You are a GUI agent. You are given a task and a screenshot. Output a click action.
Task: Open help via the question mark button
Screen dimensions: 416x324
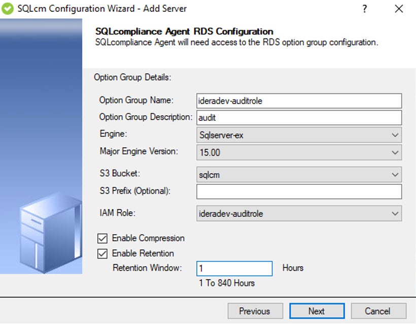tap(365, 9)
